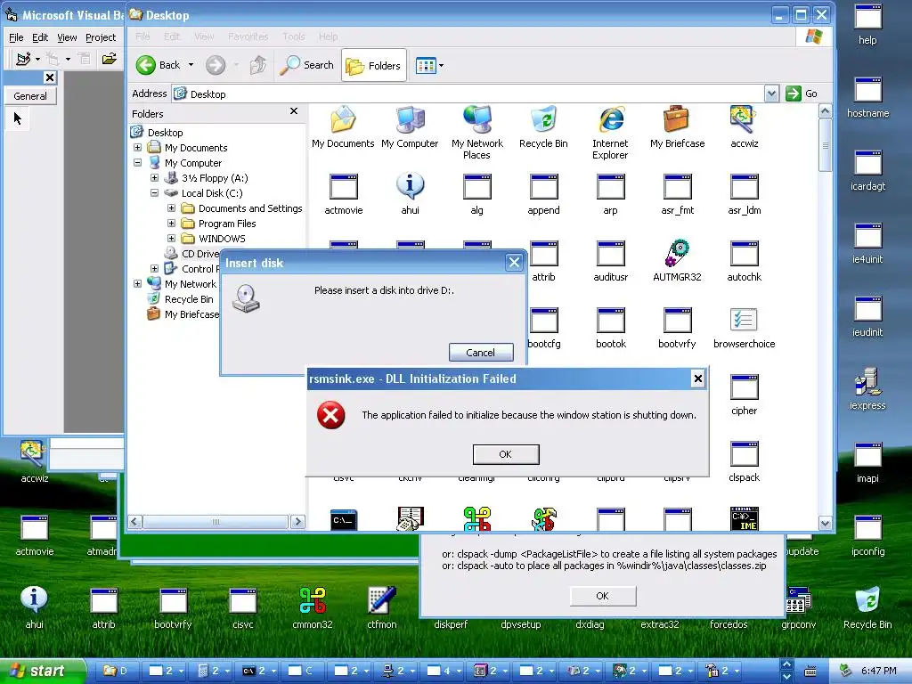
Task: Click OK in clspack usage dialog
Action: point(603,596)
